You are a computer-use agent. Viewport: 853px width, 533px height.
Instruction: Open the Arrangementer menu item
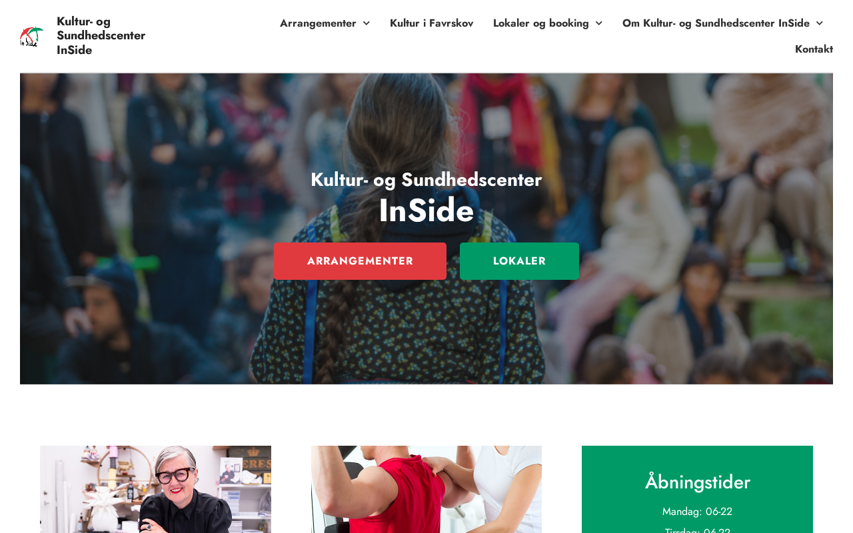click(x=318, y=23)
